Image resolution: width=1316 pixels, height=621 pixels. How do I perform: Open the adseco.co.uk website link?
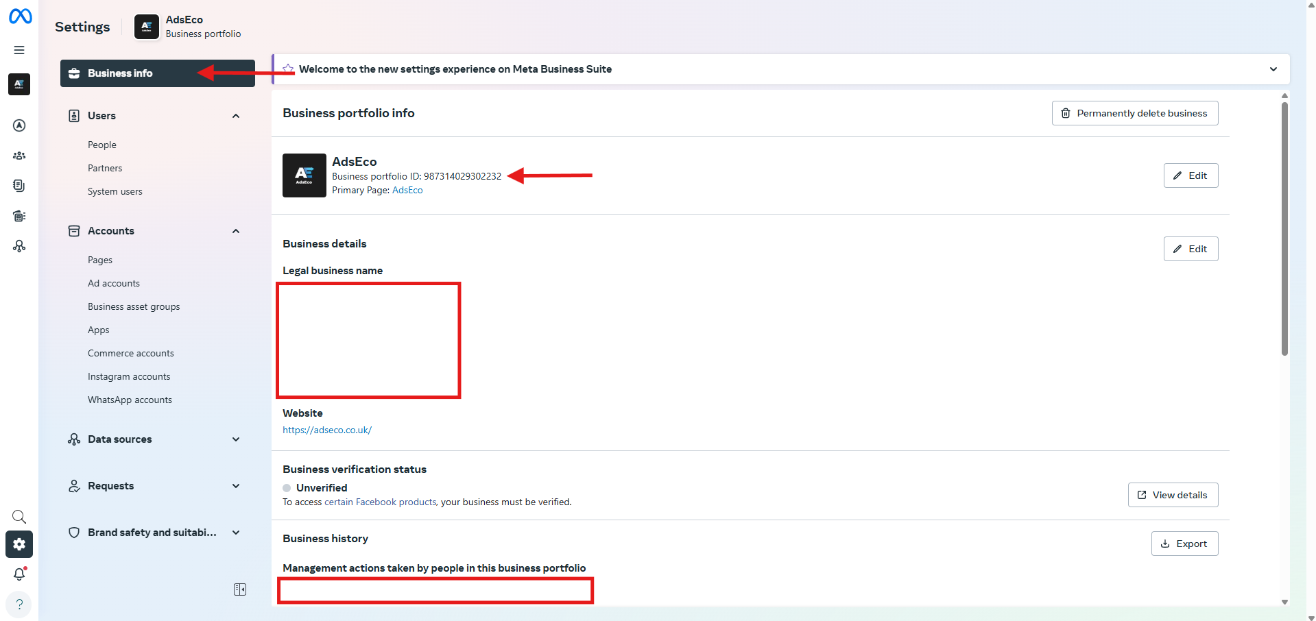pos(327,430)
